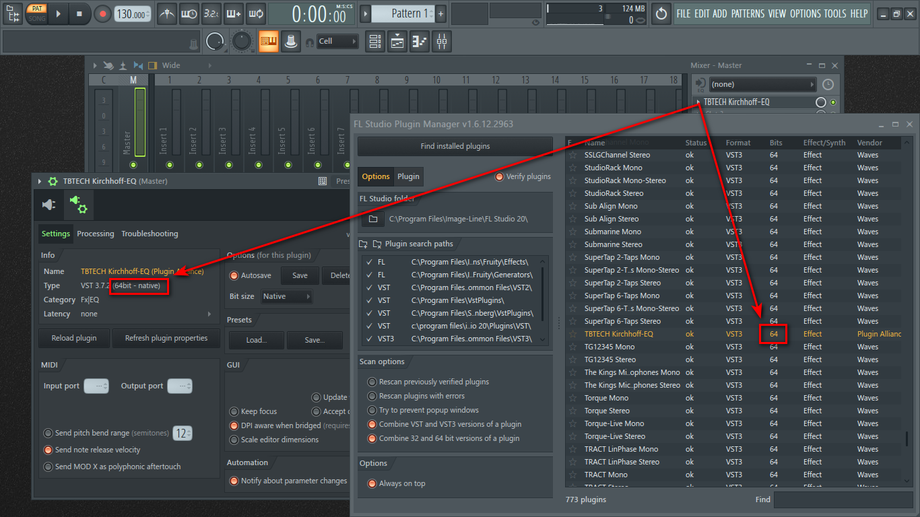Image resolution: width=920 pixels, height=517 pixels.
Task: Show the plugin editor via speaker-plug icon
Action: click(49, 205)
